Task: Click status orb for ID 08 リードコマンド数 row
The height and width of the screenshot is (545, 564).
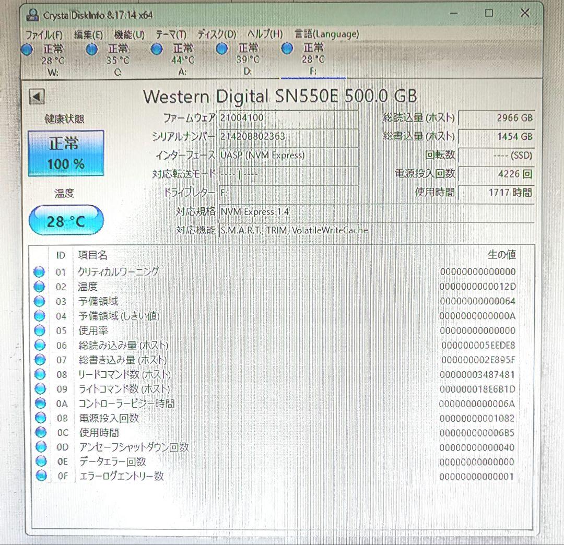Action: (40, 374)
